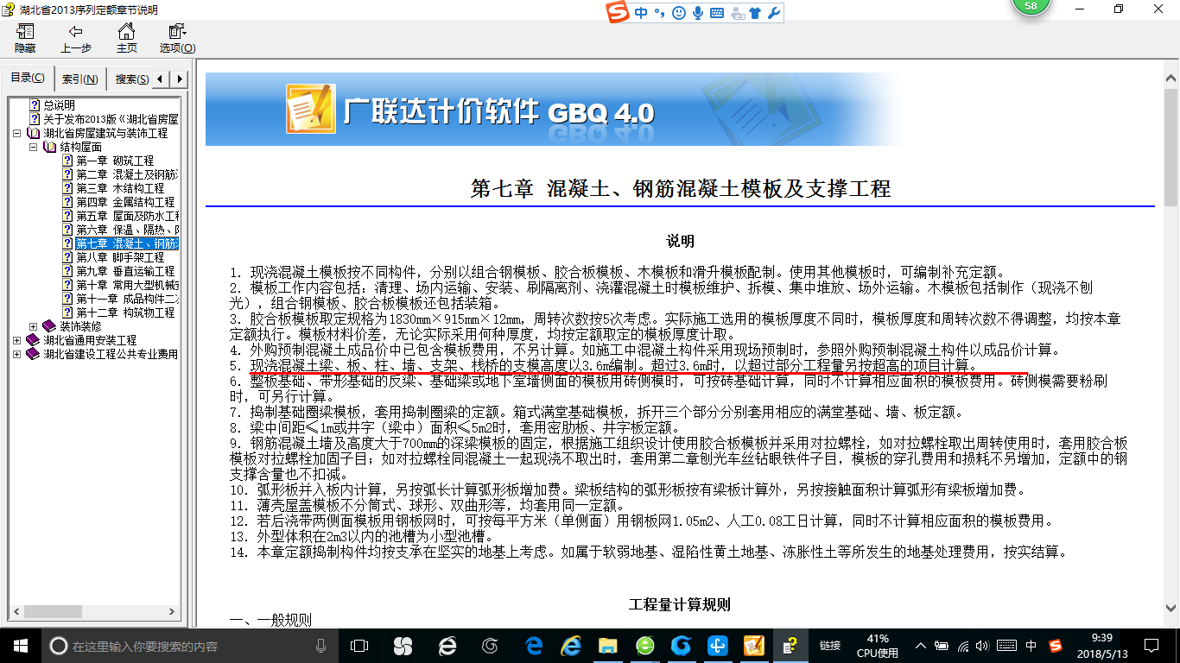Open 第十章 常用大型机械 topic
This screenshot has width=1180, height=663.
click(x=127, y=285)
